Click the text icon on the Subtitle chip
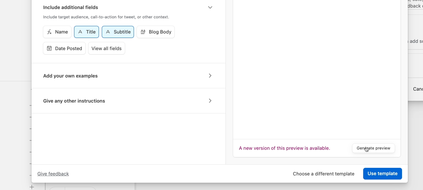This screenshot has height=190, width=423. [108, 32]
